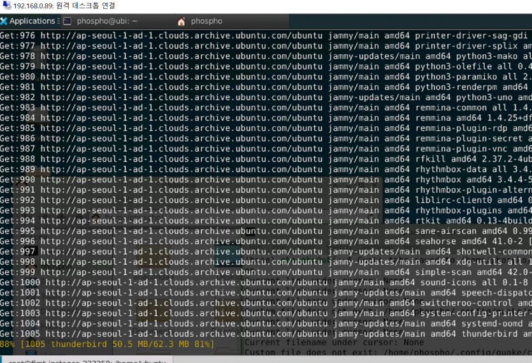The width and height of the screenshot is (532, 363).
Task: Click the Get:1004 systemd-oomd line
Action: click(x=266, y=323)
